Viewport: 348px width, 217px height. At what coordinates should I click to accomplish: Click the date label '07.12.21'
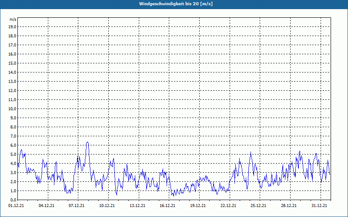click(77, 206)
